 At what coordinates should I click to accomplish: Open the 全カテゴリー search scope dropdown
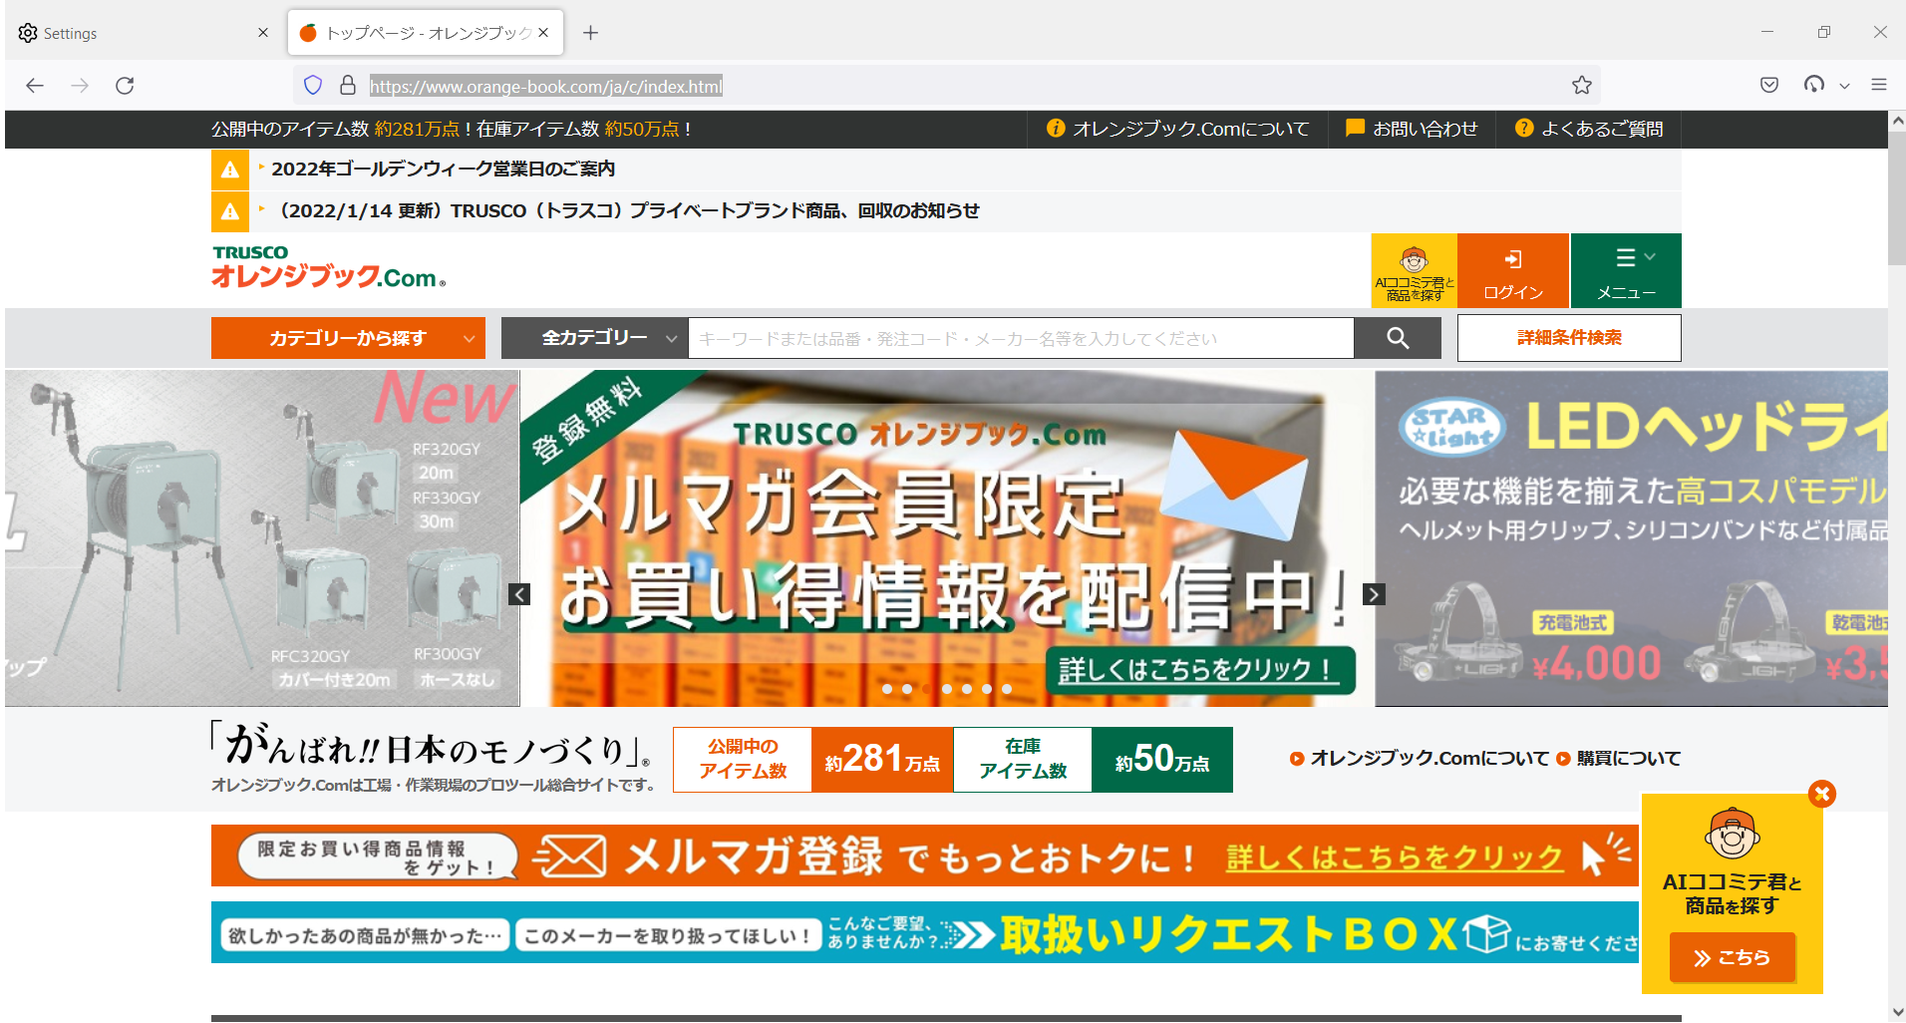point(594,338)
